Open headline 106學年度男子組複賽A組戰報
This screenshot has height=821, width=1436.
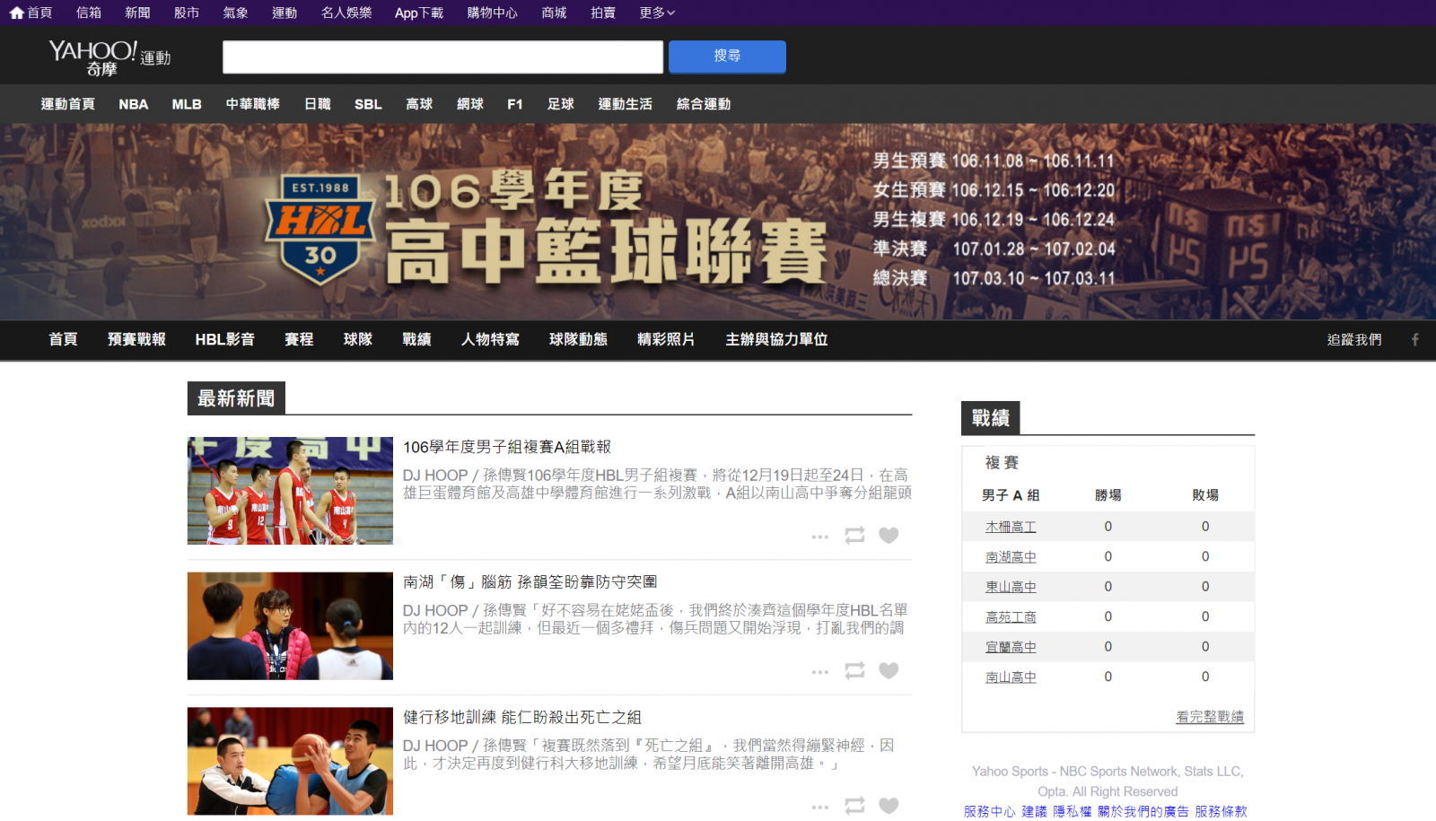[x=507, y=447]
